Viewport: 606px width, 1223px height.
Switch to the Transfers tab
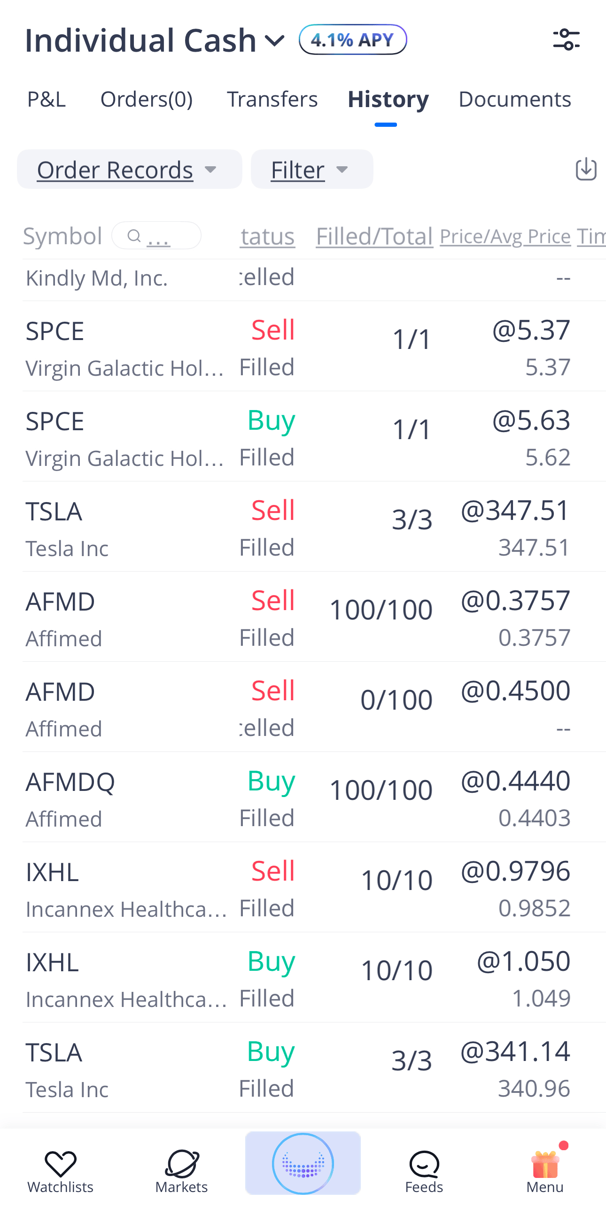(x=272, y=99)
